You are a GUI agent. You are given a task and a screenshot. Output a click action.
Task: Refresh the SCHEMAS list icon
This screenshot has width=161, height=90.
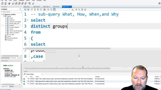coord(20,9)
